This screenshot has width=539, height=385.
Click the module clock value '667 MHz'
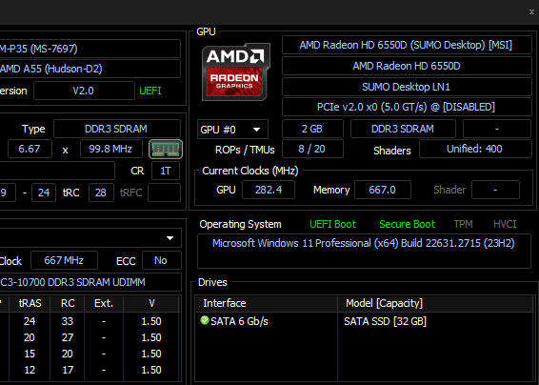(x=64, y=260)
